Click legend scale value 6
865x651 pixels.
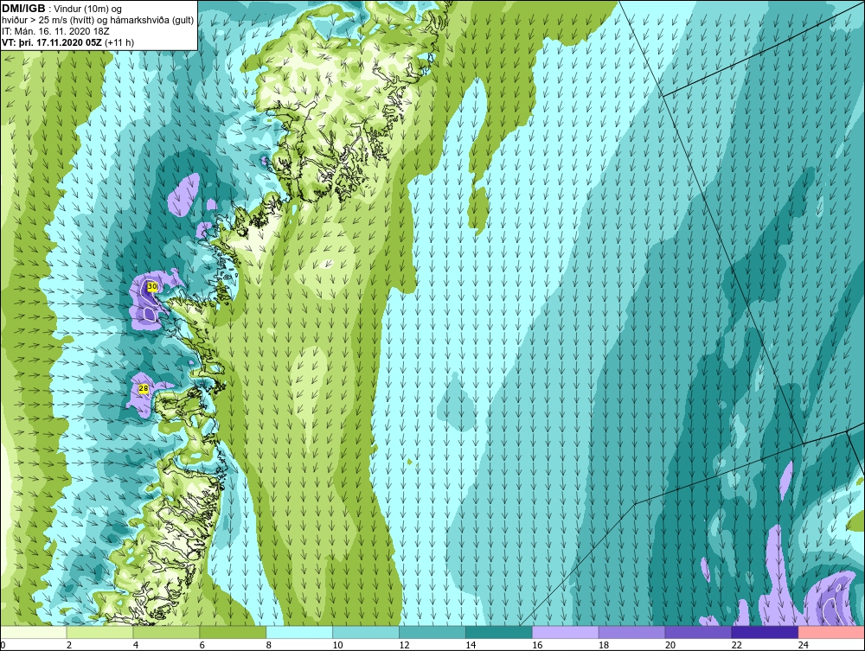202,645
